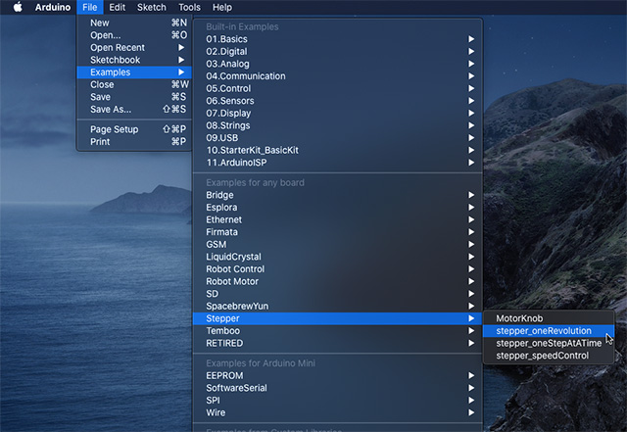Select Page Setup menu entry
Image resolution: width=627 pixels, height=432 pixels.
(115, 129)
